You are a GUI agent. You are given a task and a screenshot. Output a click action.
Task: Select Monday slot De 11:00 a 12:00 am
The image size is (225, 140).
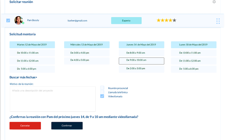point(194,61)
